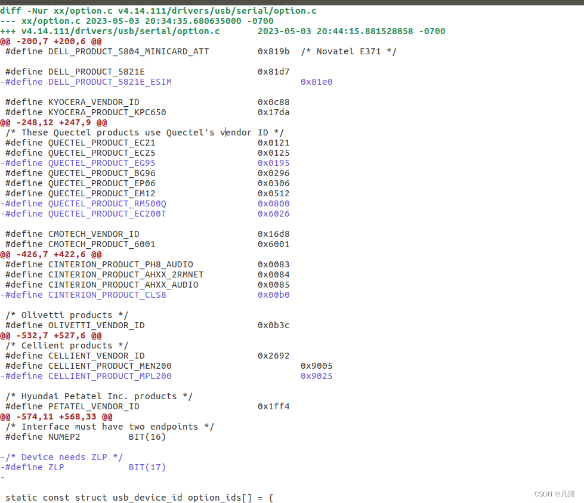Screen dimensions: 584x503
Task: Click the 'diff -Nur xx/option.c' header line
Action: pos(158,11)
